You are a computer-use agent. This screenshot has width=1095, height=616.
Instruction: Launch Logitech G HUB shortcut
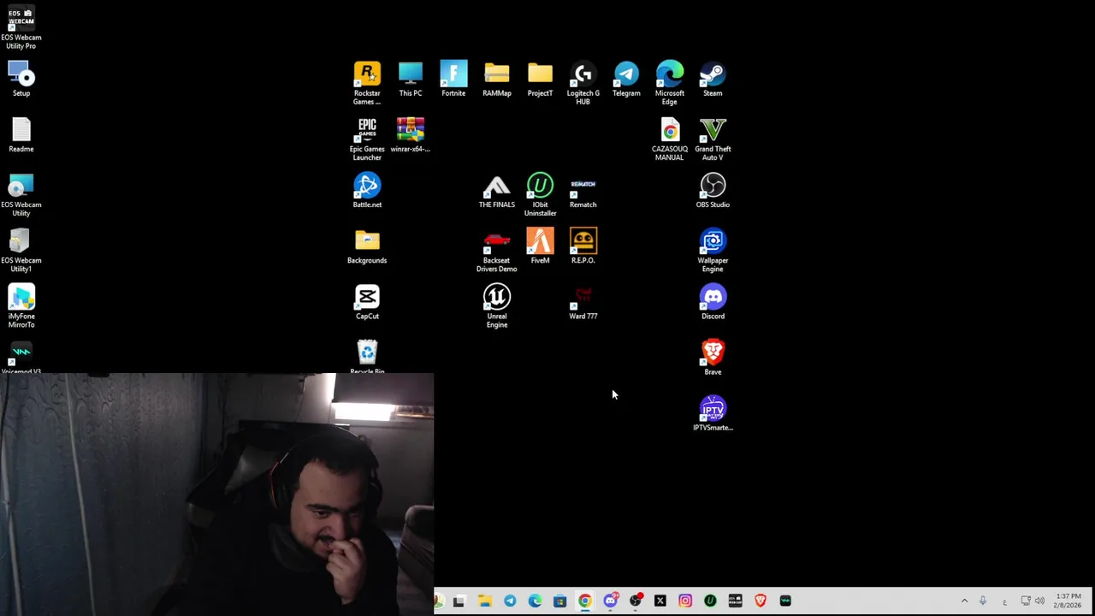(583, 83)
